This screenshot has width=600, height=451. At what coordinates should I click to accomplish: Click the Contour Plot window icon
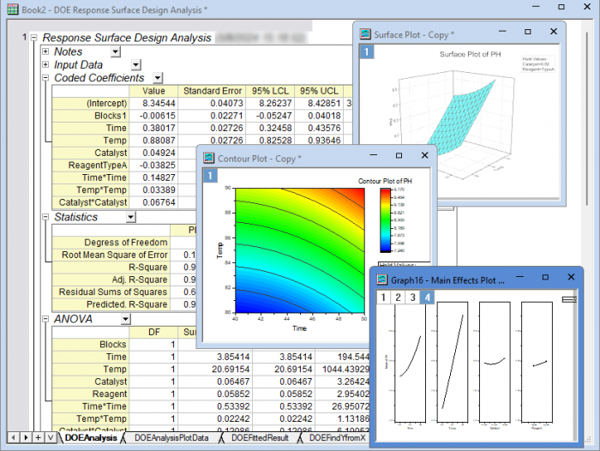pos(208,159)
